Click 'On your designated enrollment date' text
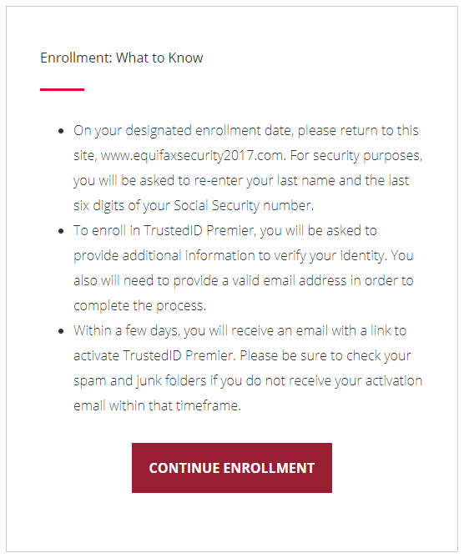 (x=184, y=131)
